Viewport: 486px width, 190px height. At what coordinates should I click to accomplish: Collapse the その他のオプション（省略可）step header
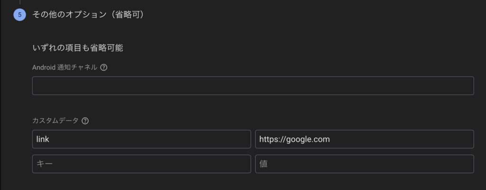pos(88,15)
